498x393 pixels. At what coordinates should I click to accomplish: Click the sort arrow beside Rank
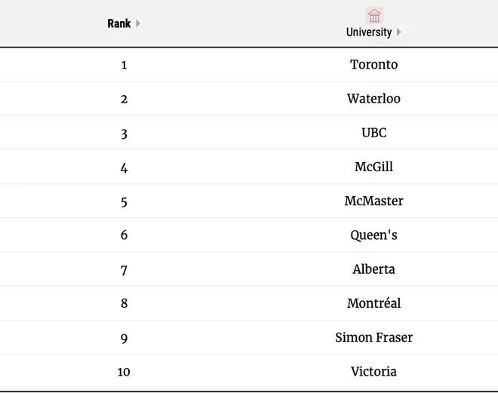click(138, 23)
